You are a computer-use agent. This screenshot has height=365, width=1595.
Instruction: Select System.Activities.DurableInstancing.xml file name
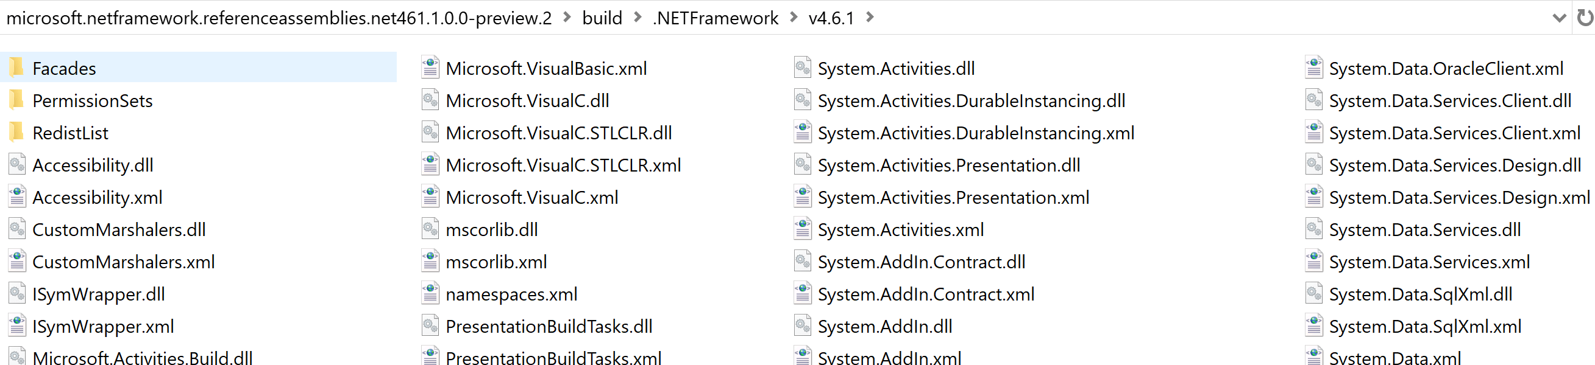[x=976, y=133]
